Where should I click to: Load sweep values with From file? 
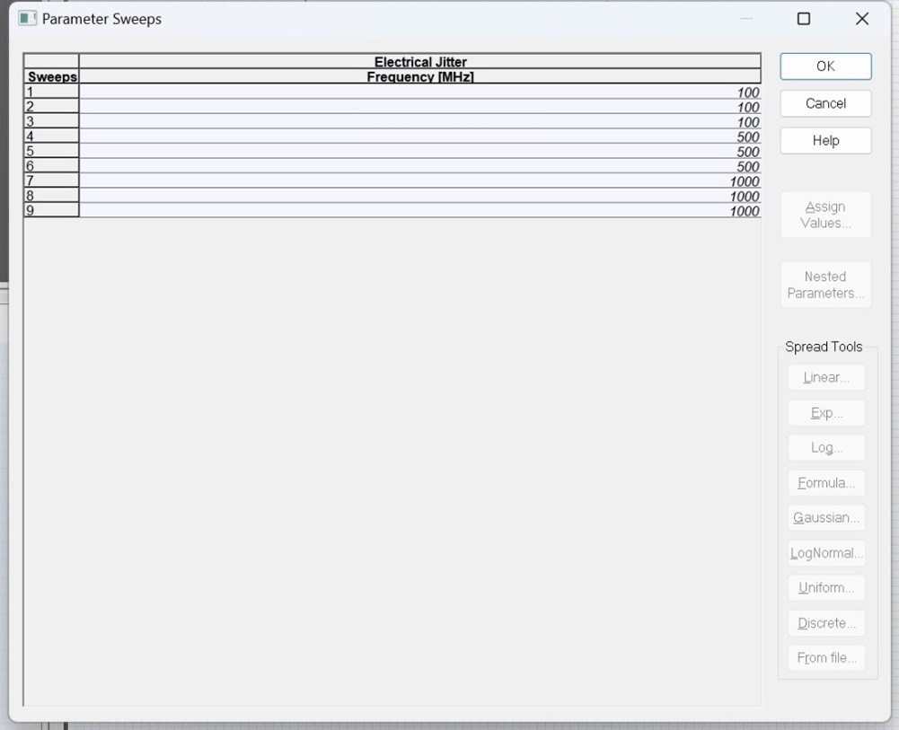click(826, 658)
